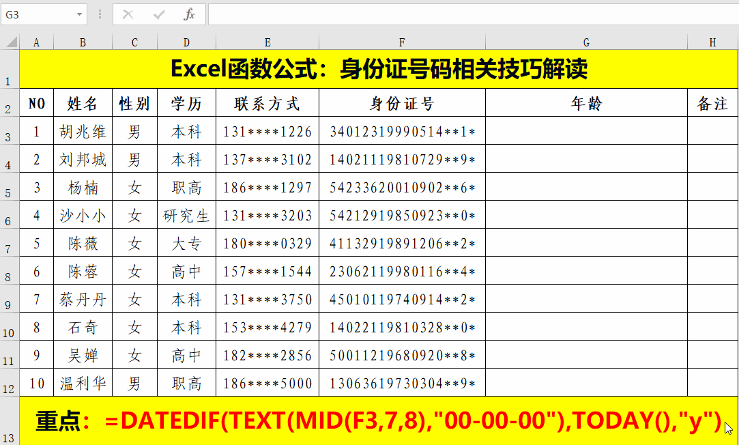Image resolution: width=739 pixels, height=445 pixels.
Task: Click the name cell '陈薇'
Action: pyautogui.click(x=83, y=243)
